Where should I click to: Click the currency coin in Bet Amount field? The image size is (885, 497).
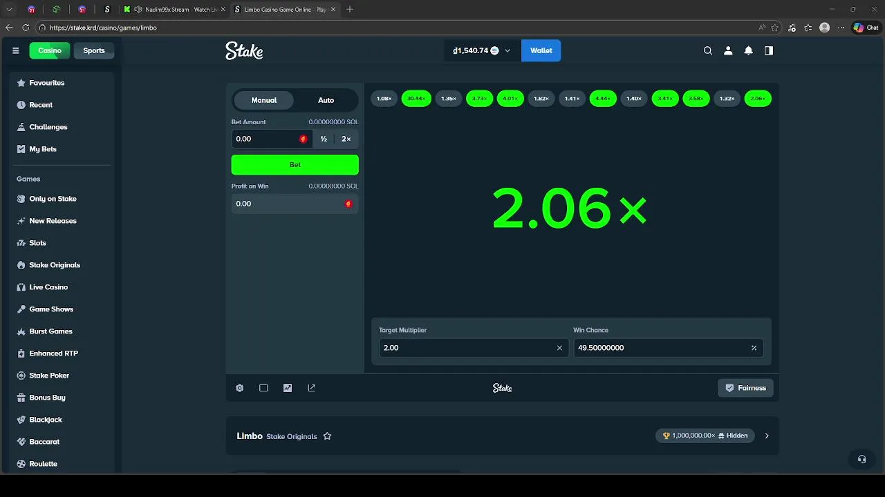click(x=303, y=139)
